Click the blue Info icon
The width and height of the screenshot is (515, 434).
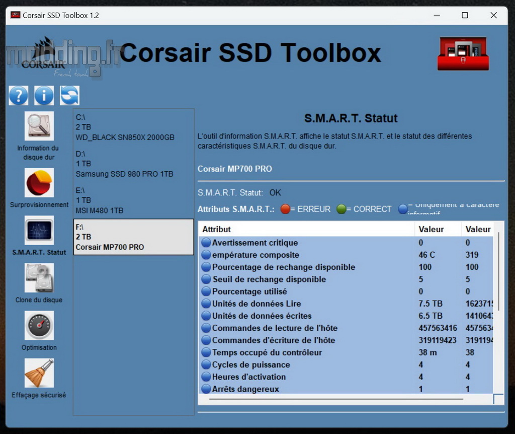[x=44, y=95]
